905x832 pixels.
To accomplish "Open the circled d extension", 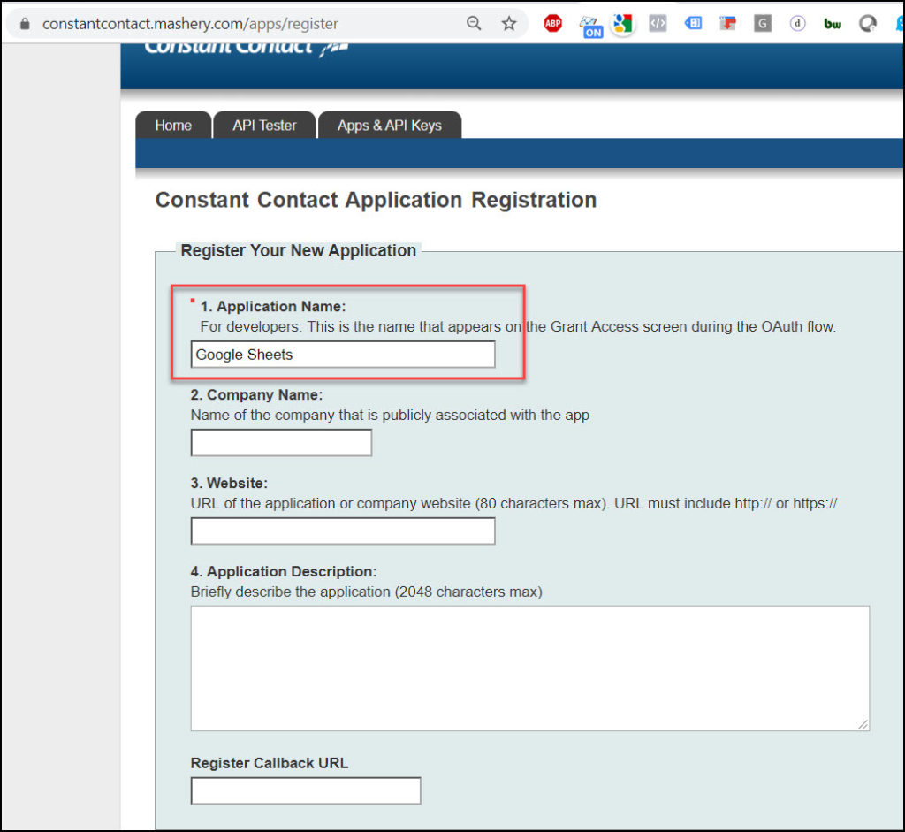I will click(797, 23).
